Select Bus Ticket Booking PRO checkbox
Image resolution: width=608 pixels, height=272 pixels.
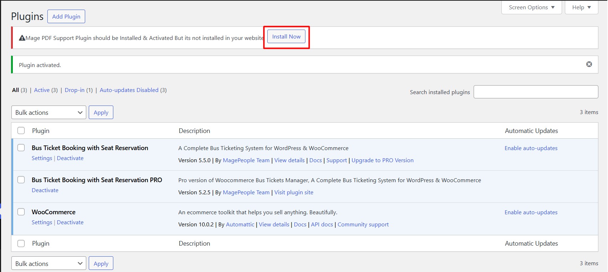[x=21, y=180]
